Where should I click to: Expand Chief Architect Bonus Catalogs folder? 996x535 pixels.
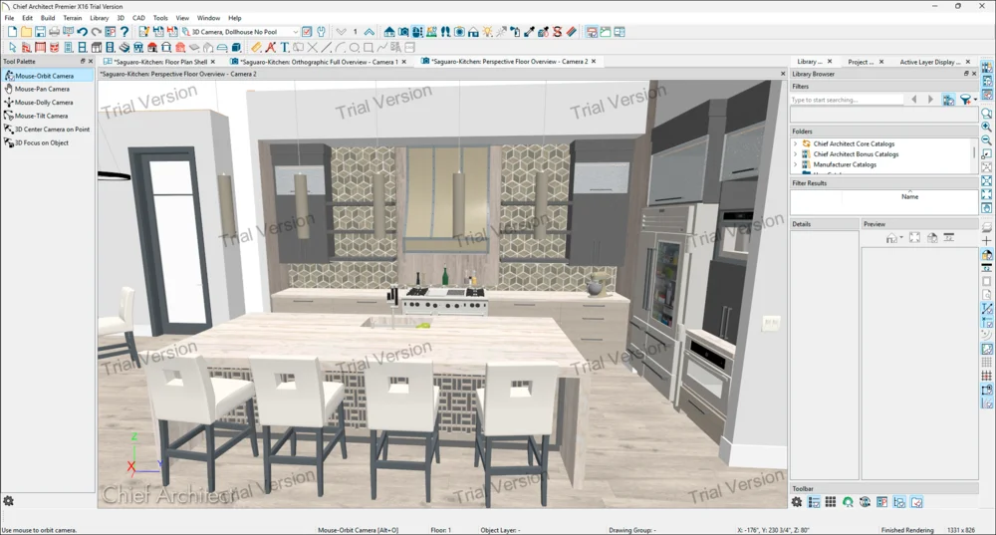click(795, 153)
